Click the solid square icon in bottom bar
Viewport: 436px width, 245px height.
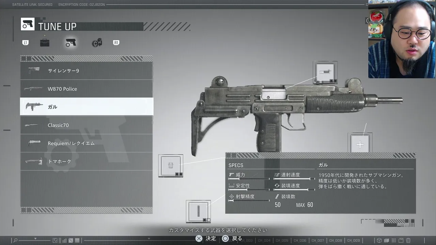(77, 241)
